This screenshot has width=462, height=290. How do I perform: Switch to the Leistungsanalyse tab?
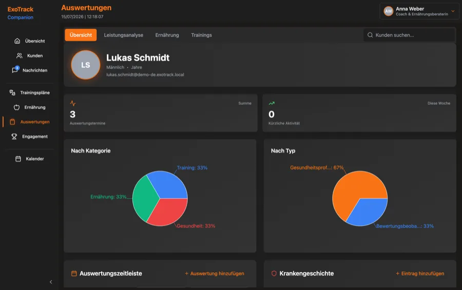(x=123, y=35)
